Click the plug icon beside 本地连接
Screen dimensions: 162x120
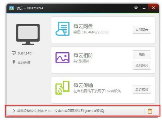(x=14, y=62)
